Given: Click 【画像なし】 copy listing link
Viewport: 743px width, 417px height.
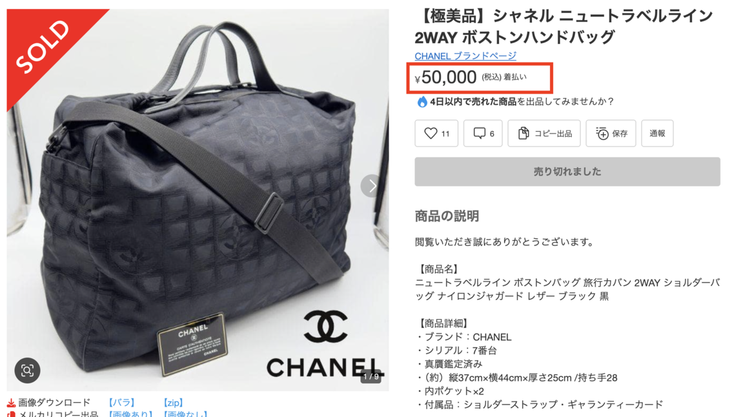Looking at the screenshot, I should [185, 414].
